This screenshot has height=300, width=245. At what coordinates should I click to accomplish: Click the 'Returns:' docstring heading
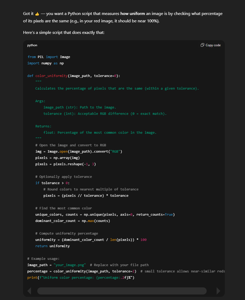[43, 126]
